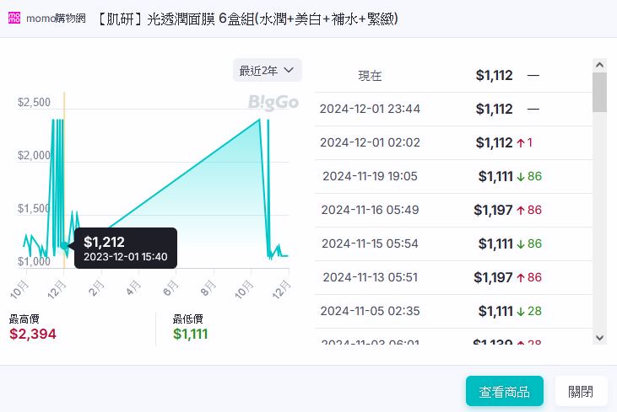Click the up arrow on 2024-11-13 row
Viewport: 617px width, 412px height.
(520, 278)
